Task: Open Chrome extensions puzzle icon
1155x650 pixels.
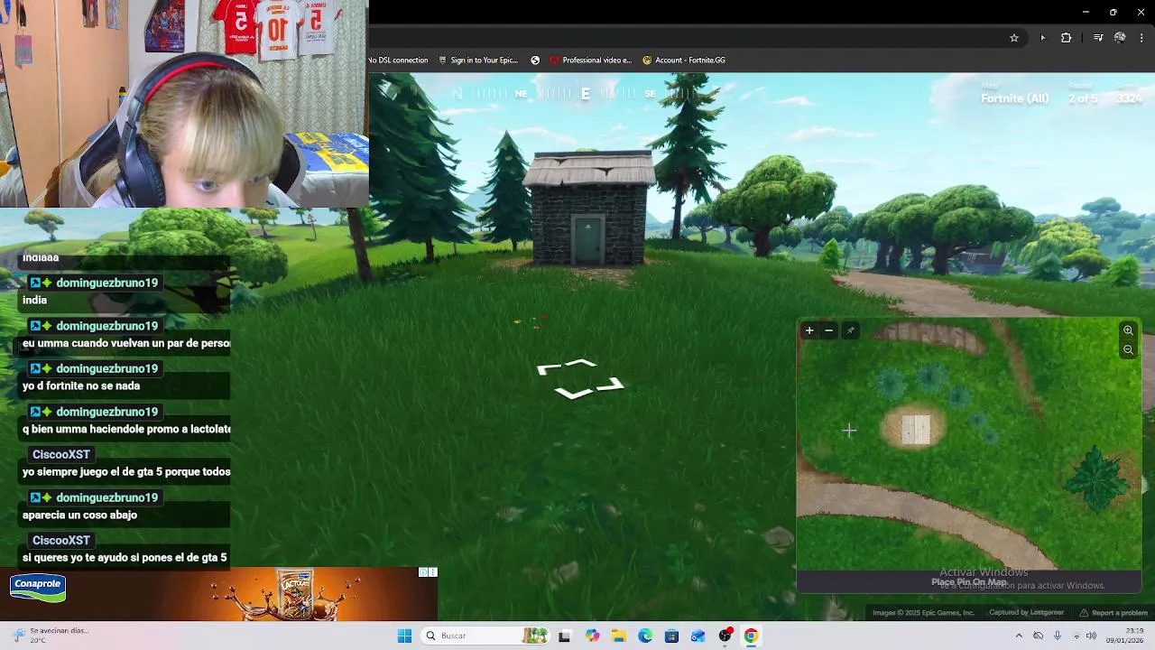Action: (x=1067, y=38)
